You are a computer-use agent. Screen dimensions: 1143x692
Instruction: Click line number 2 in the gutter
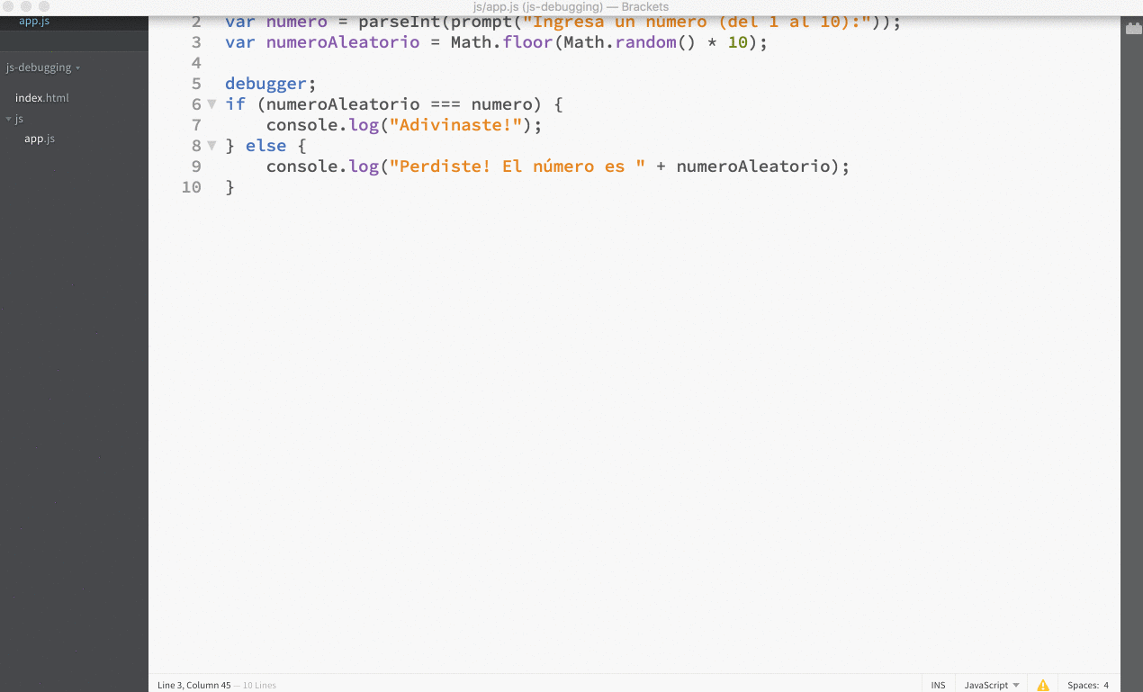click(x=196, y=22)
